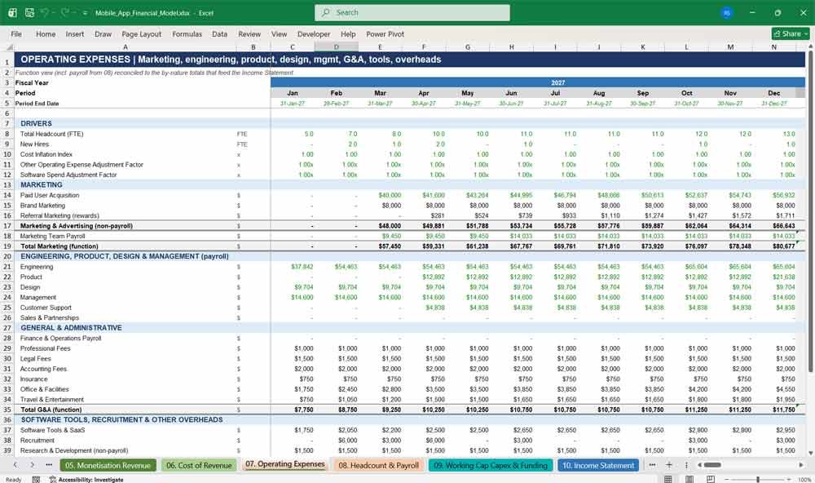The height and width of the screenshot is (483, 815).
Task: Open the Home ribbon tab
Action: point(46,33)
